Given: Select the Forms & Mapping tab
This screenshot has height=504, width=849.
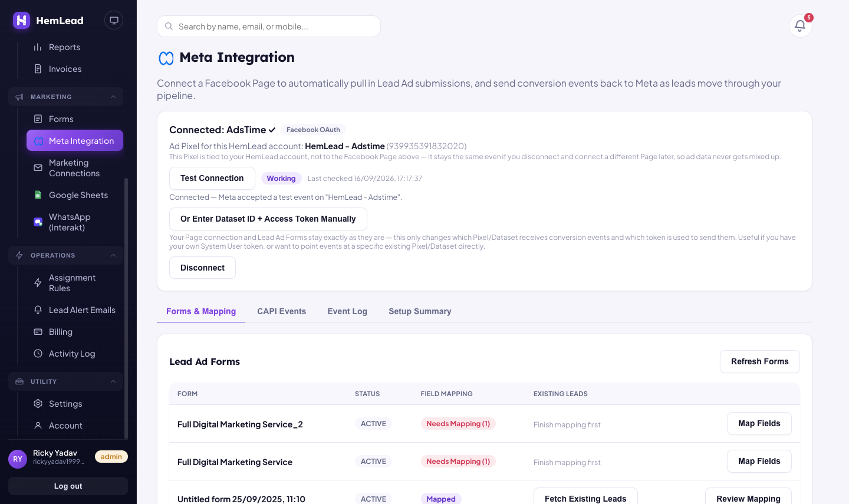Looking at the screenshot, I should coord(201,311).
